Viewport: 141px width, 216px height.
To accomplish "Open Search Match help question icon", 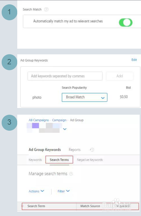I will coord(46,9).
